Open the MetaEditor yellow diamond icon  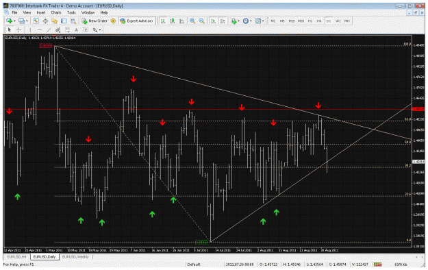click(x=113, y=21)
